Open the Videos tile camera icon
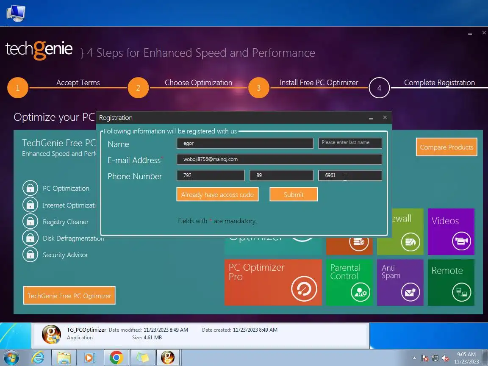This screenshot has height=366, width=488. tap(461, 241)
